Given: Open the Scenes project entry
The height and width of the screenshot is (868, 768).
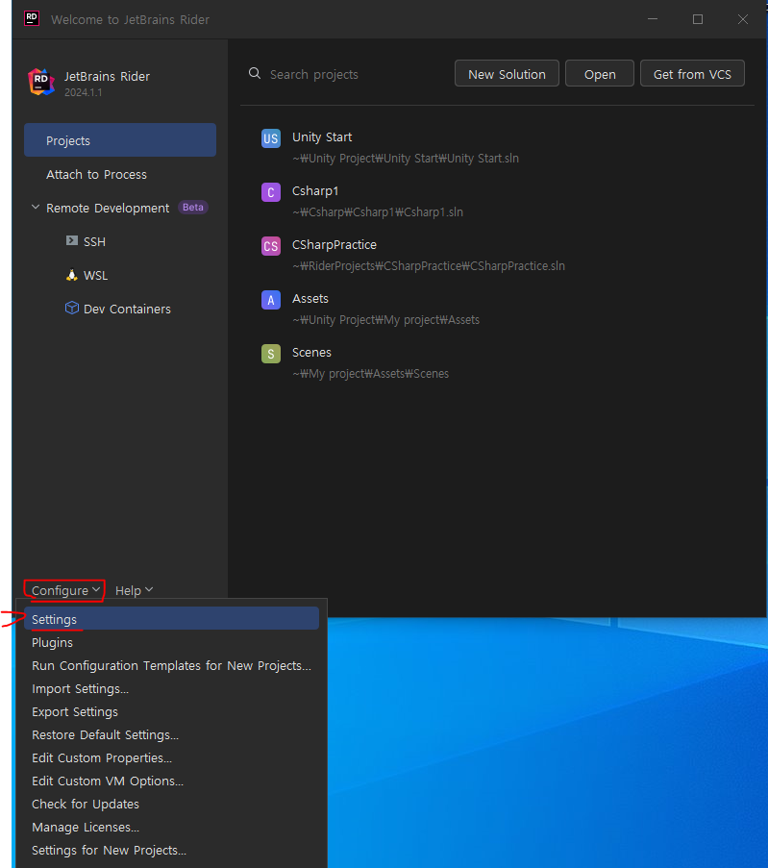Looking at the screenshot, I should (497, 362).
